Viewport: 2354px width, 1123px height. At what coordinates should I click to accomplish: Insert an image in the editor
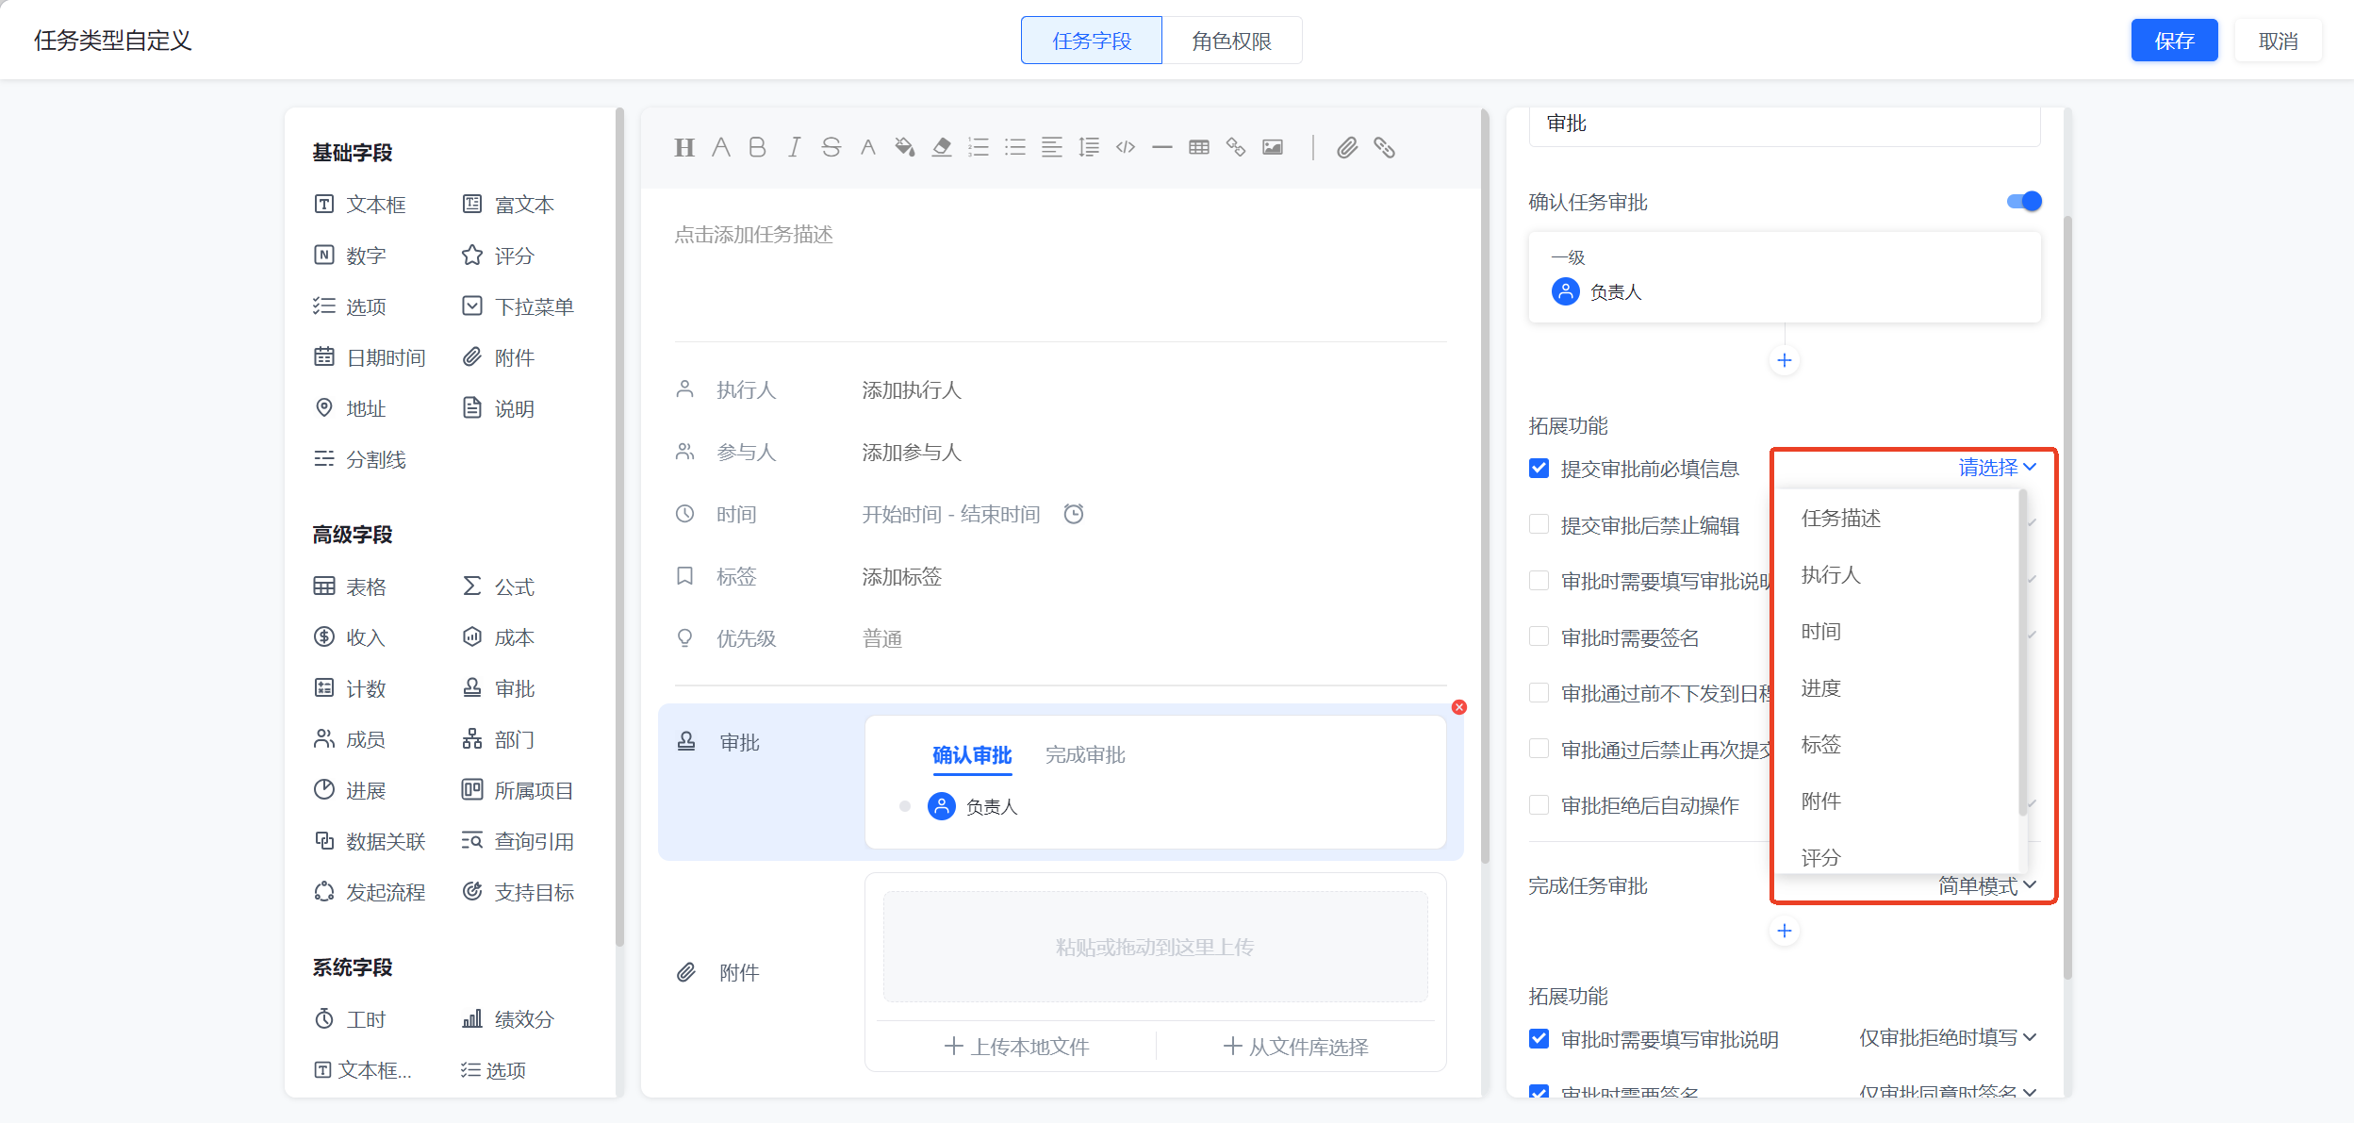point(1273,147)
